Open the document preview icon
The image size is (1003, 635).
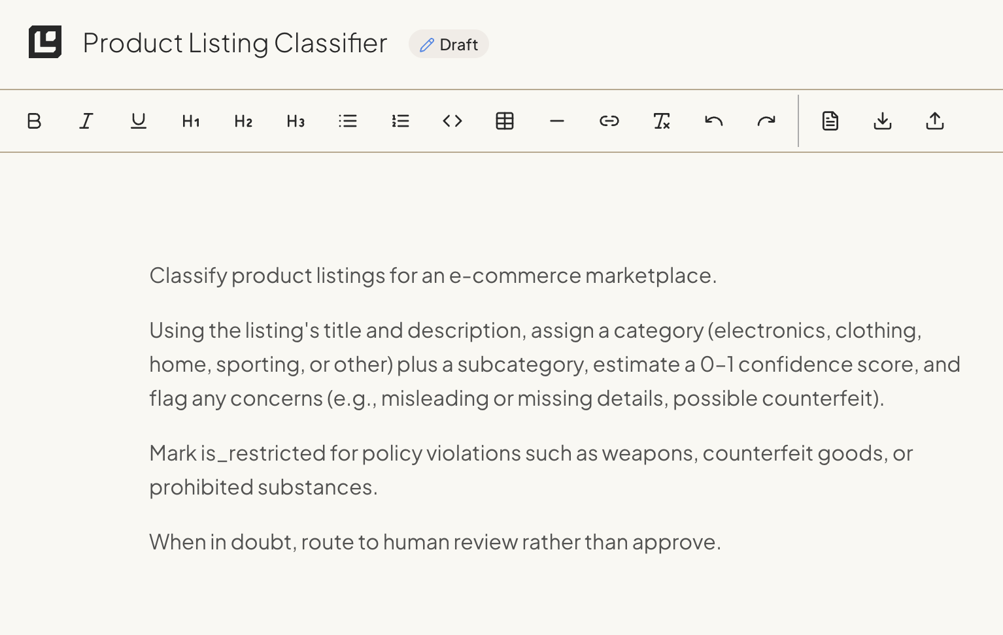[x=830, y=121]
